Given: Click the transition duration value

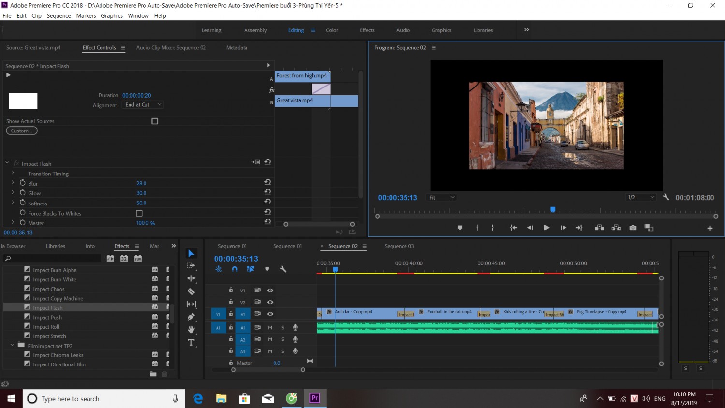Looking at the screenshot, I should pyautogui.click(x=137, y=95).
